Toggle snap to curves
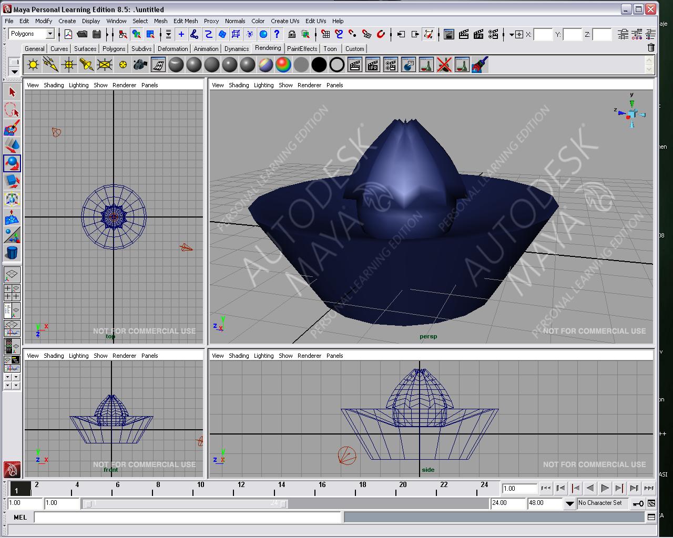This screenshot has width=673, height=538. coord(339,34)
